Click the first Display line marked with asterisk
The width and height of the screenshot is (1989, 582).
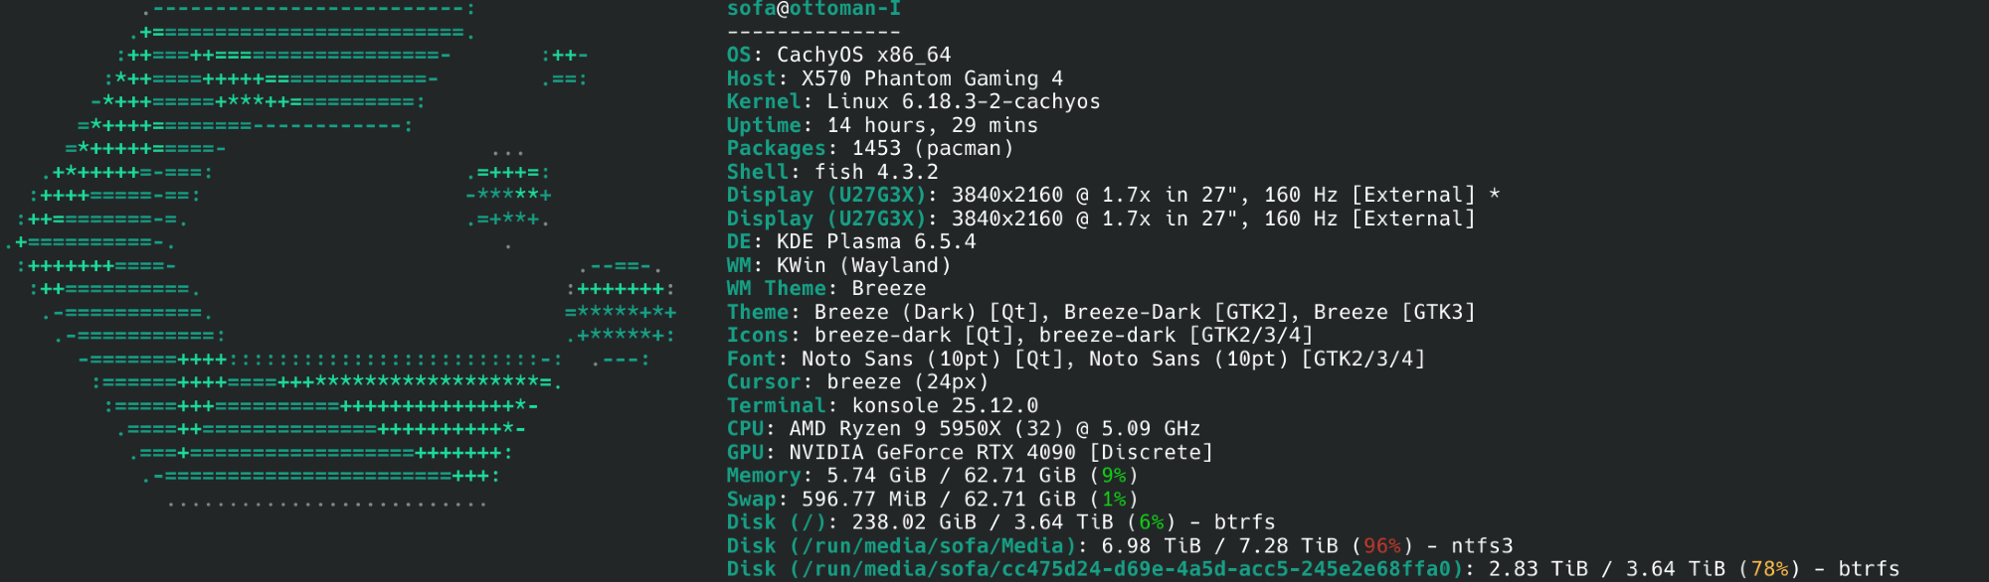click(x=1112, y=195)
